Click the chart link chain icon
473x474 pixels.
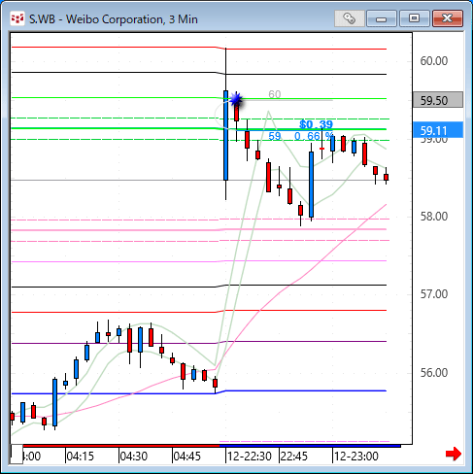pos(349,18)
